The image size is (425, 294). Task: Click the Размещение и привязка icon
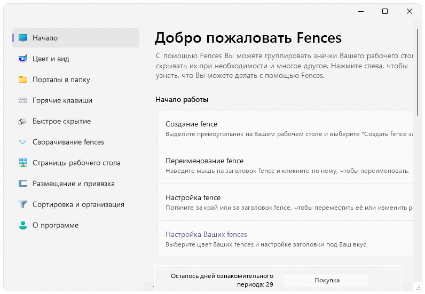[x=23, y=184]
